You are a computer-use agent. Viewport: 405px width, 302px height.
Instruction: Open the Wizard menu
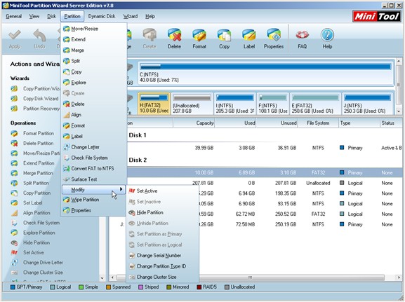(x=131, y=16)
